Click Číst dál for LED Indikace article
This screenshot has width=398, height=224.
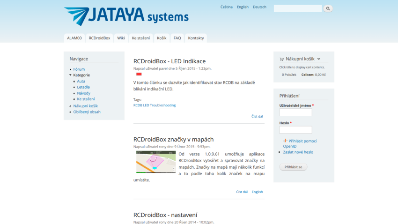(257, 116)
